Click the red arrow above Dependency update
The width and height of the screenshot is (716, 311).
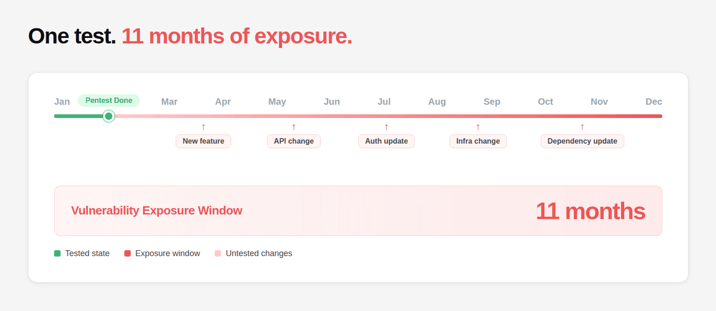coord(582,127)
